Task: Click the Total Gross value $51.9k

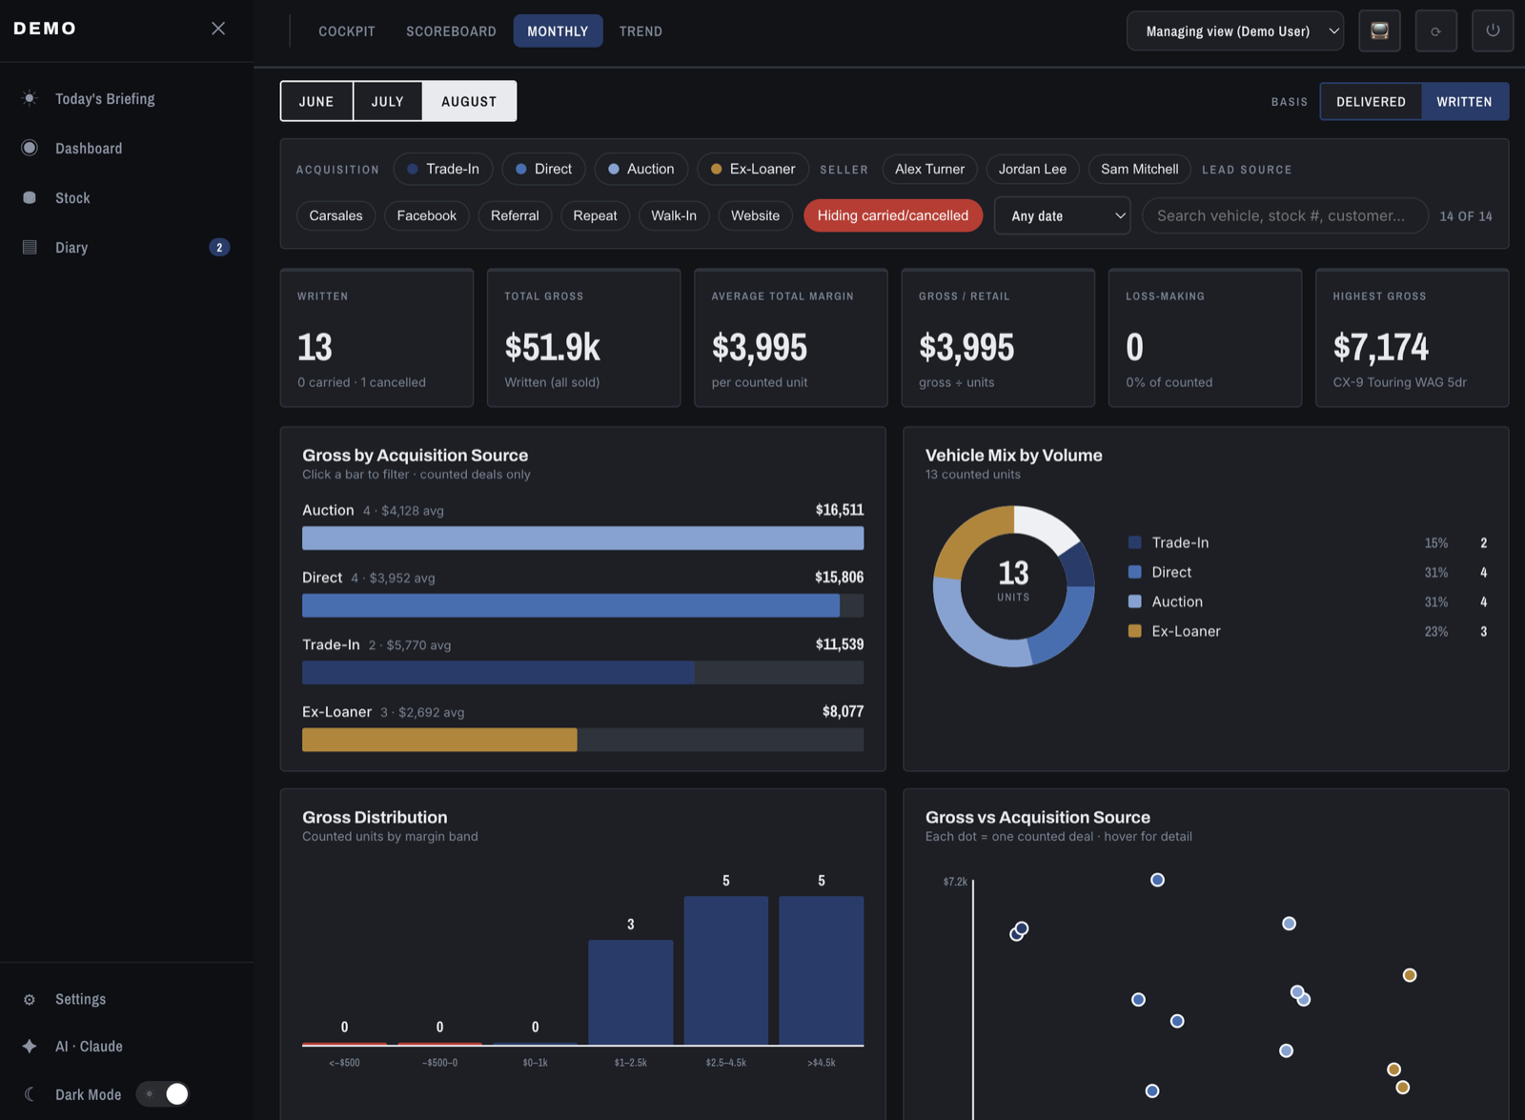Action: 552,347
